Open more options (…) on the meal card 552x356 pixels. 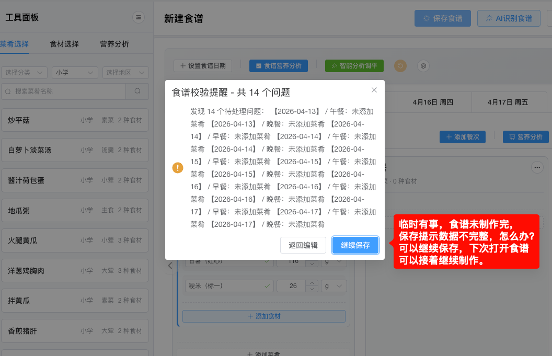click(x=537, y=167)
